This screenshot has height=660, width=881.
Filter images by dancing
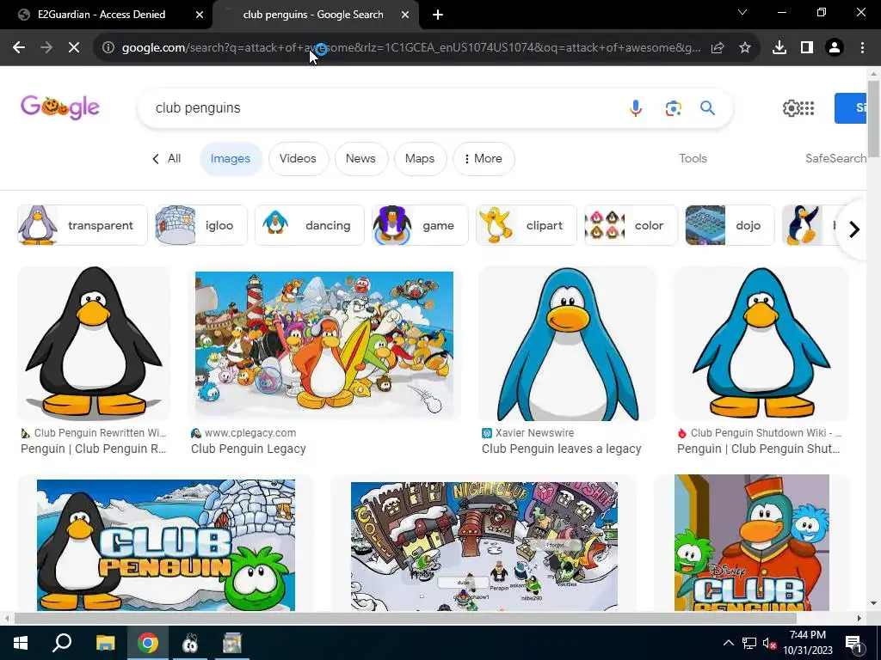[310, 225]
